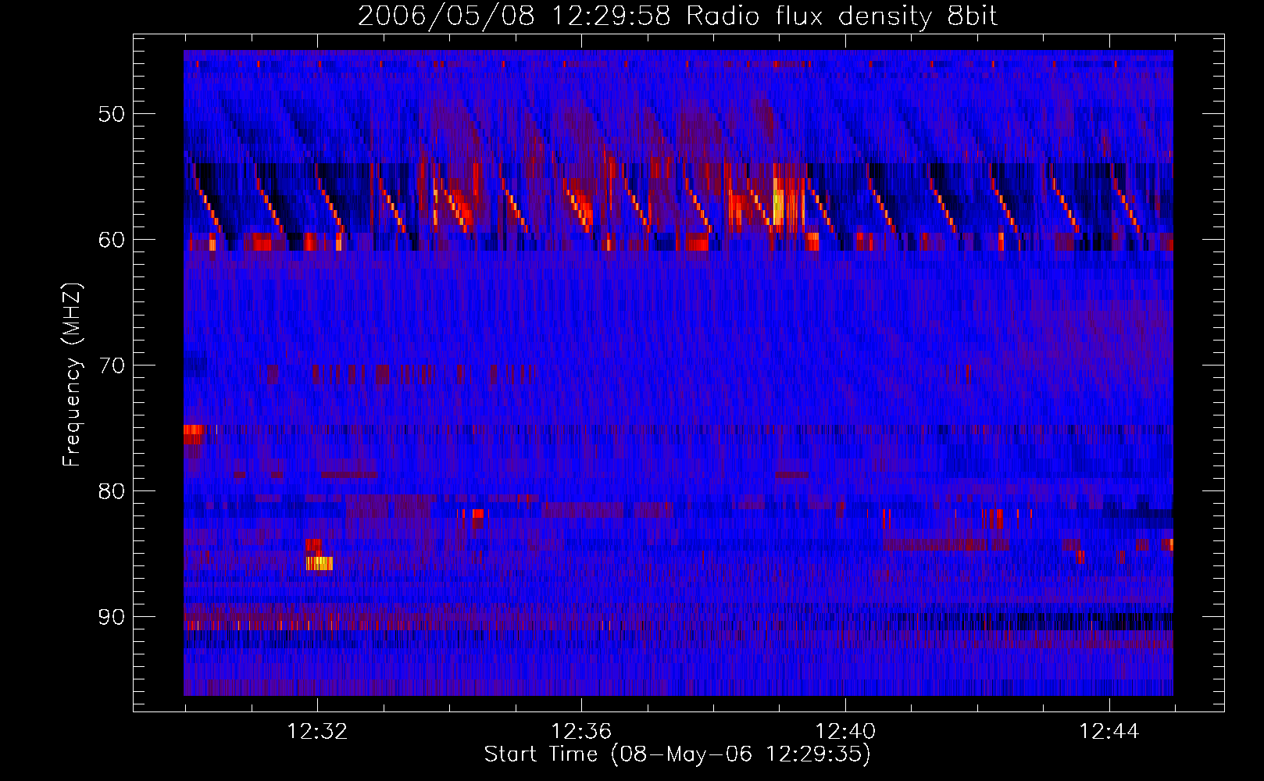The width and height of the screenshot is (1264, 781).
Task: Click the 12:36 time tick label
Action: coord(581,732)
